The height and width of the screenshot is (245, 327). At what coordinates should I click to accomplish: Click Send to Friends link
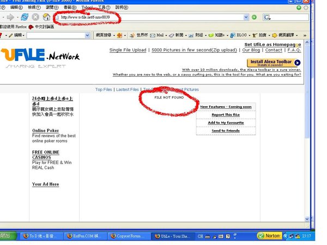(226, 131)
